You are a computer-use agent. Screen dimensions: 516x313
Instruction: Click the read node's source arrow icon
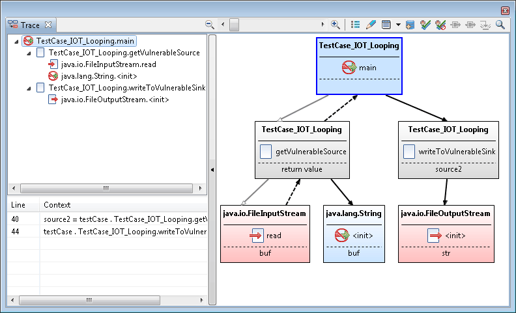coord(256,236)
